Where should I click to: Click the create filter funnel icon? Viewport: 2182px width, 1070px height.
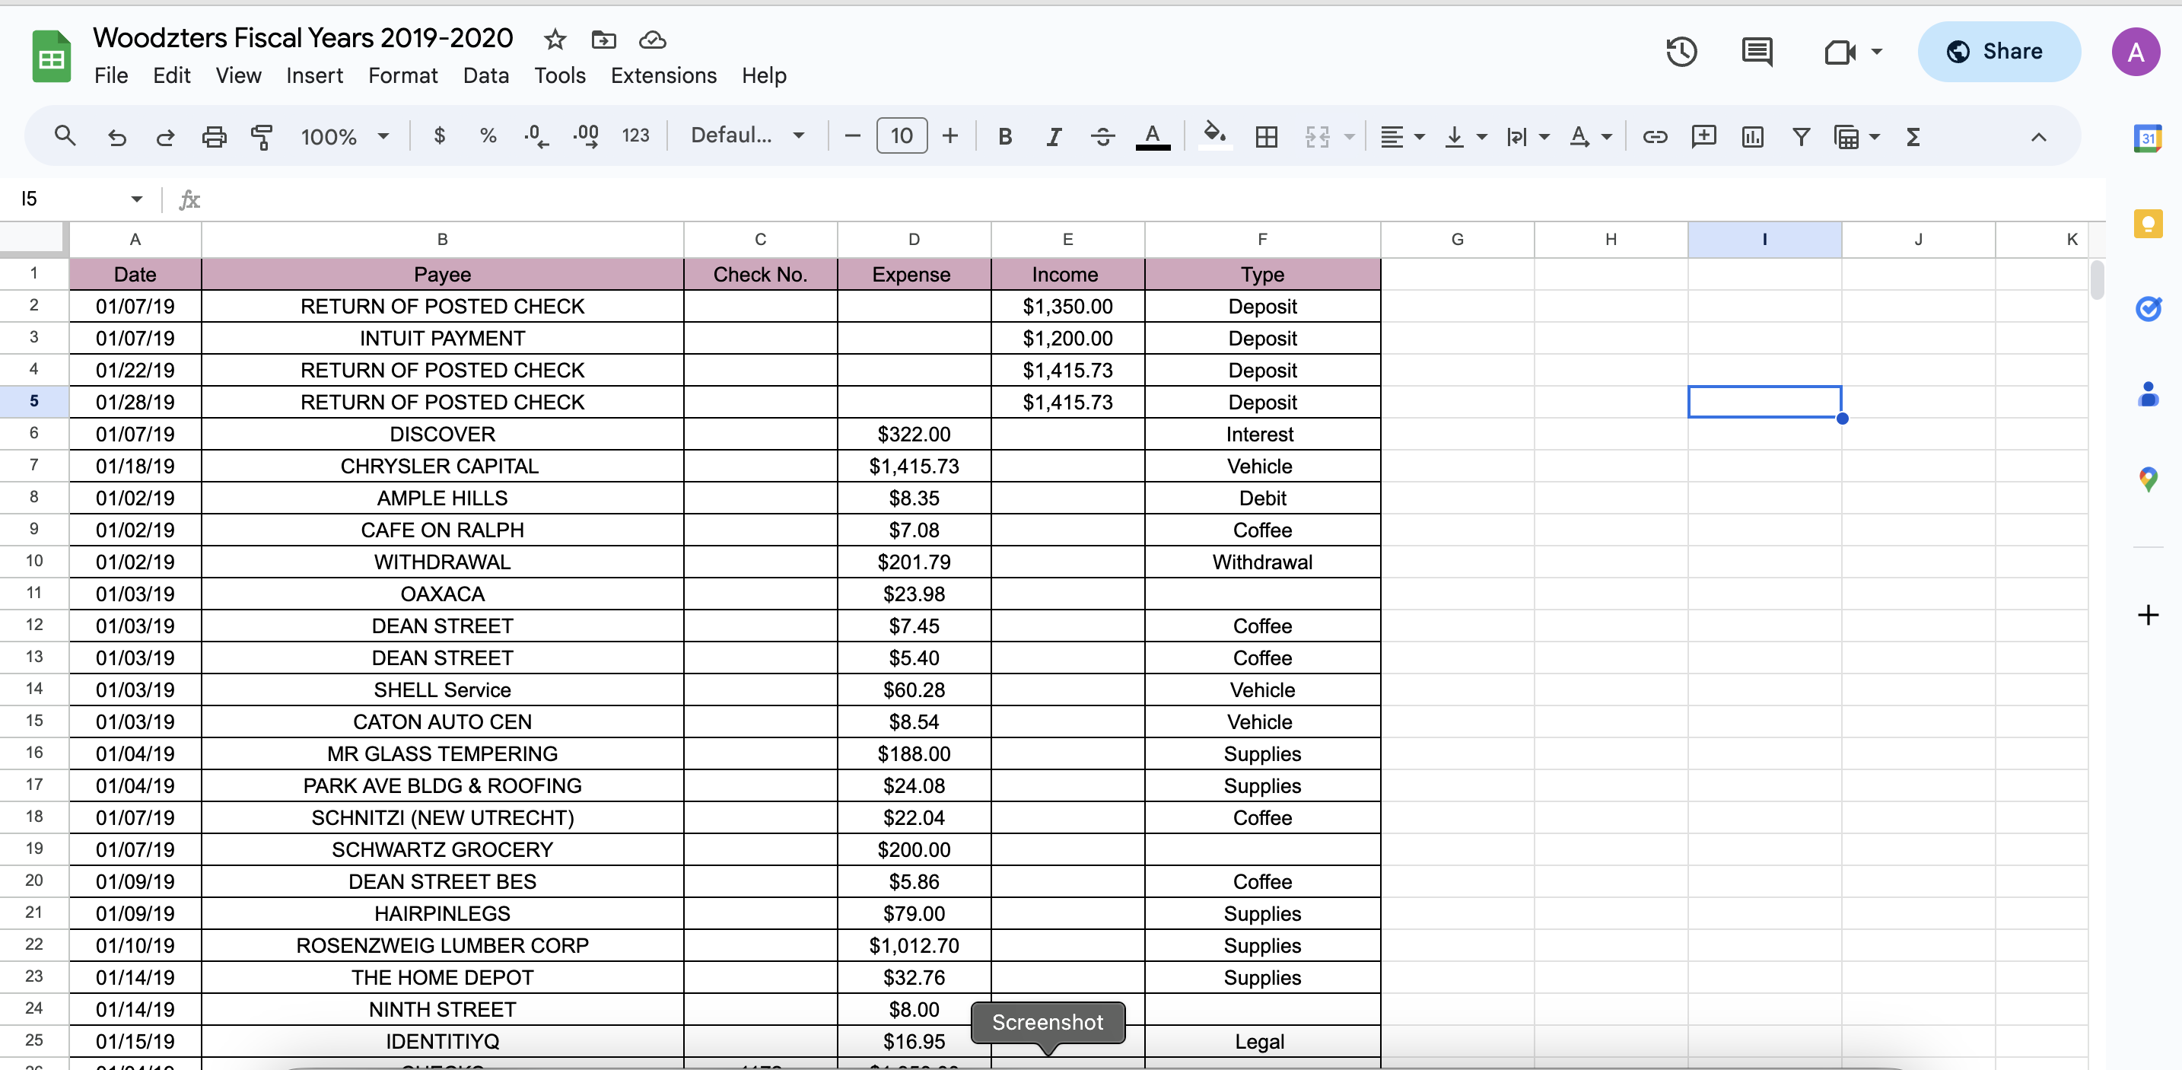point(1801,136)
